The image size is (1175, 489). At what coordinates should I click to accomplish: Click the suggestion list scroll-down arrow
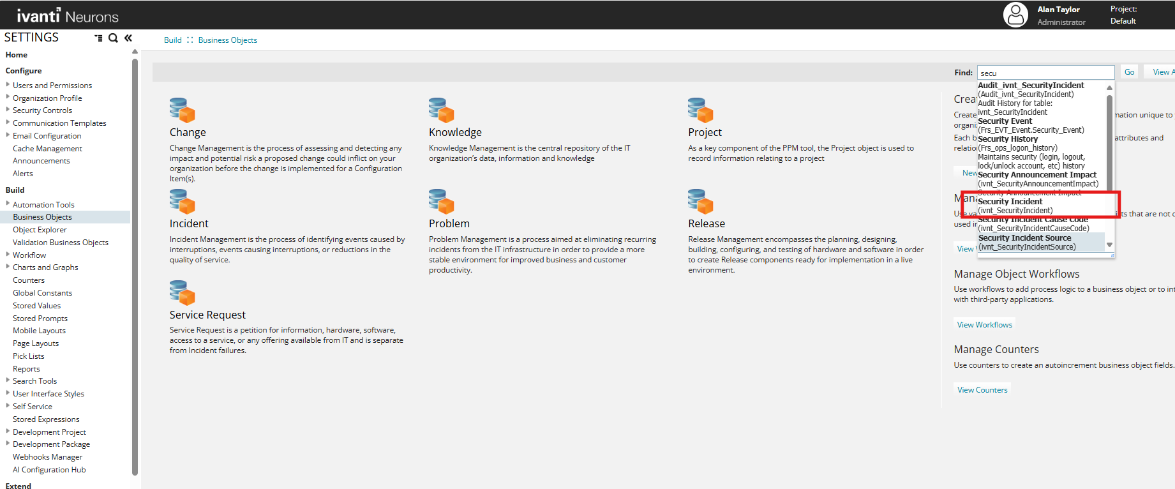point(1109,245)
